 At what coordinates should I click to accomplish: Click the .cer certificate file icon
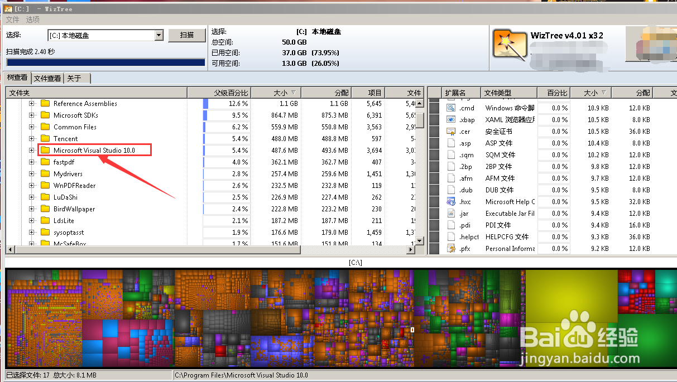[452, 131]
